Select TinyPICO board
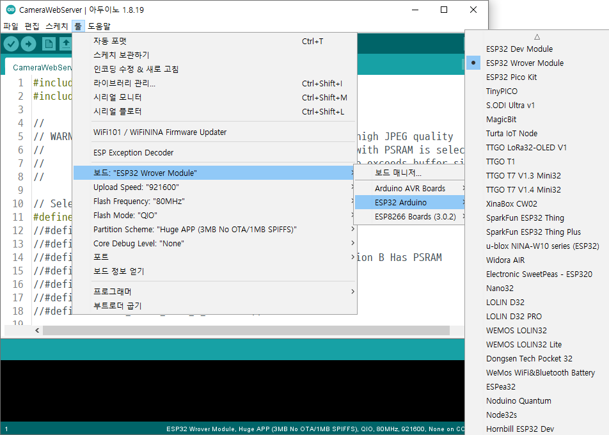The height and width of the screenshot is (435, 609). coord(537,91)
